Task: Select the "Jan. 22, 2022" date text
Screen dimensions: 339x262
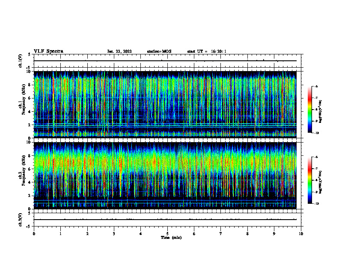Action: [x=119, y=51]
